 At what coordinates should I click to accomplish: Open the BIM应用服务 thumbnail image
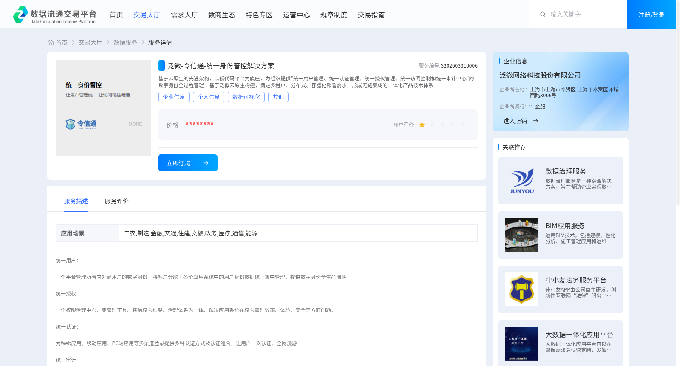(522, 235)
